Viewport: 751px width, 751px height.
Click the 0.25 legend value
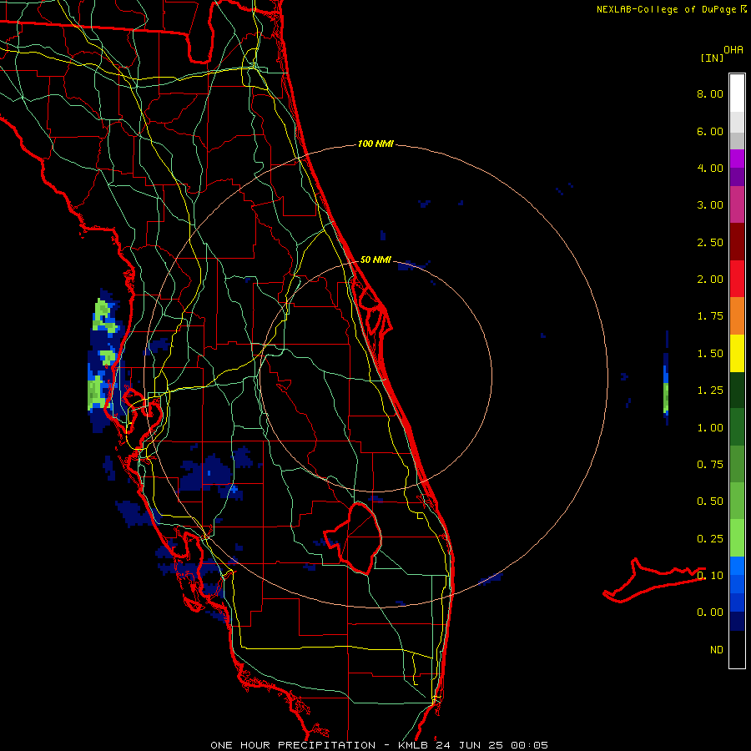[710, 539]
